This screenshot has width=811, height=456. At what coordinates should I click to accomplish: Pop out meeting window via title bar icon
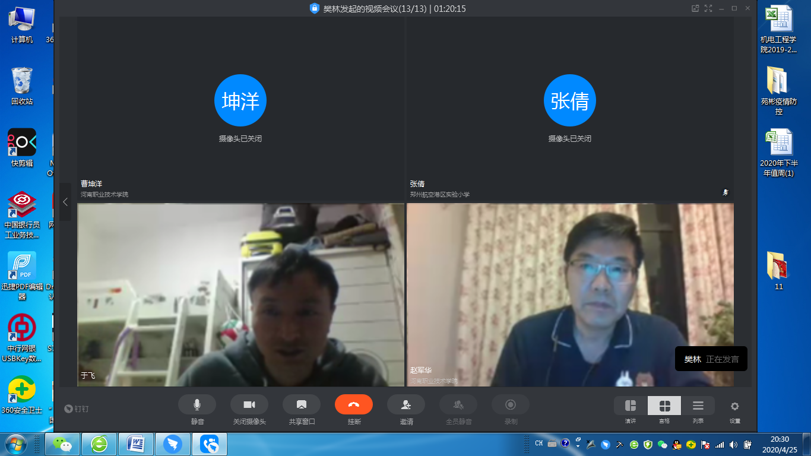click(695, 8)
